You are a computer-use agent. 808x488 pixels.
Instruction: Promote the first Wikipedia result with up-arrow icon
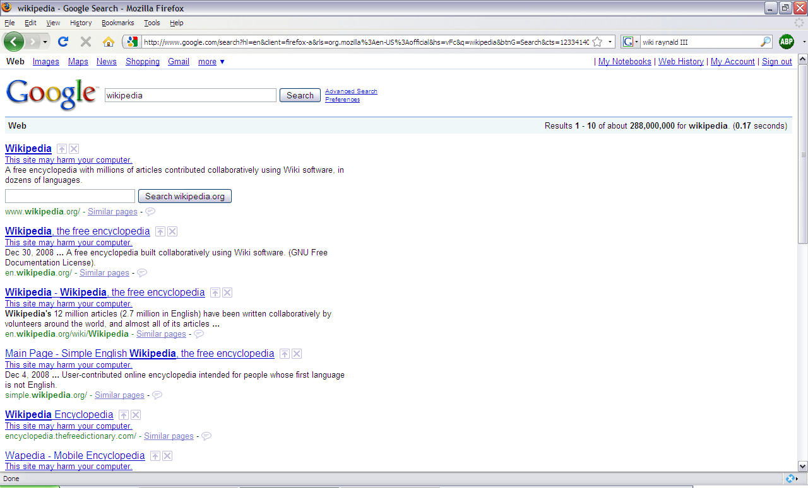click(61, 149)
